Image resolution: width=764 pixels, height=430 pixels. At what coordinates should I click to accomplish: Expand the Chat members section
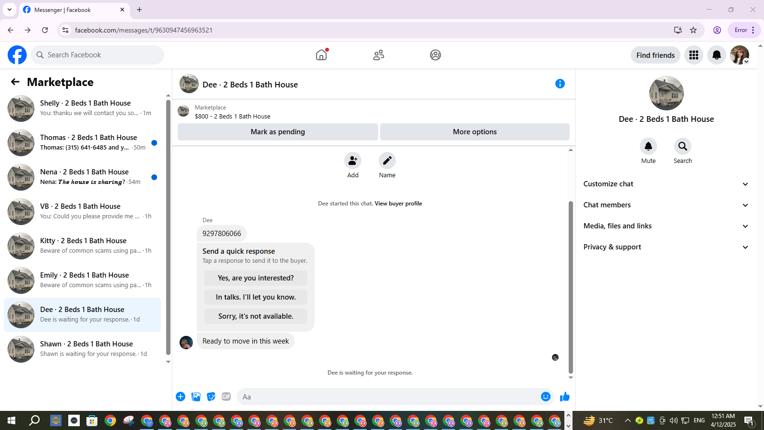[666, 205]
